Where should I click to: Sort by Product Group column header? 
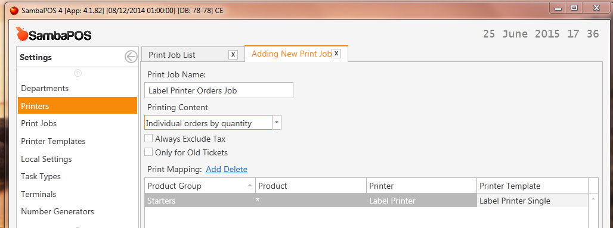pos(200,186)
